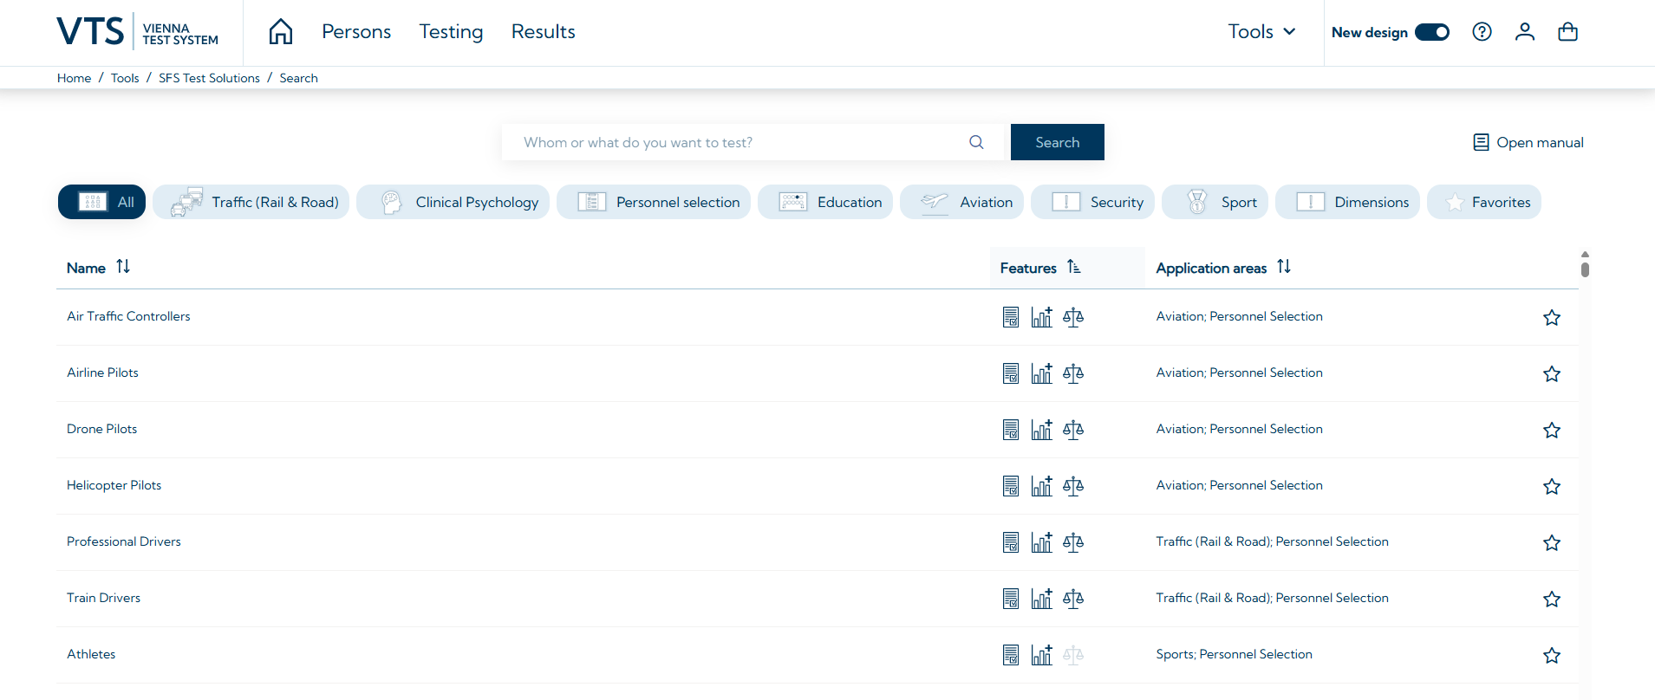Image resolution: width=1655 pixels, height=700 pixels.
Task: Click the Home icon in navigation bar
Action: [x=281, y=32]
